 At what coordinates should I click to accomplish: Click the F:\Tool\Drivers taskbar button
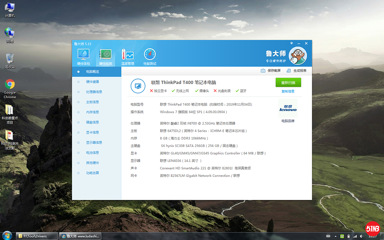pos(37,236)
